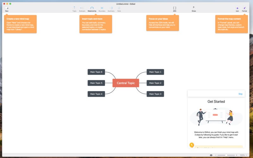Screen dimensions: 253x158
Task: Click the 'Welcome to XMind' paragraph
Action: [x=216, y=135]
